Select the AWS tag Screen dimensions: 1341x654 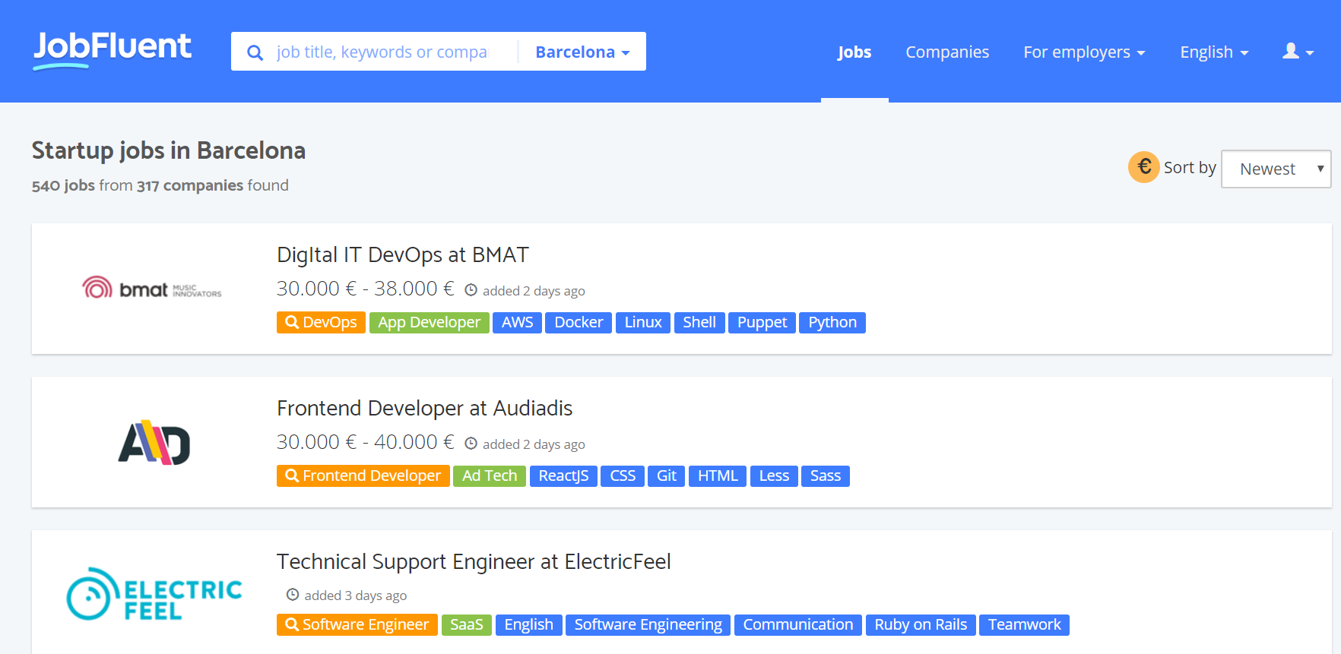click(x=517, y=323)
